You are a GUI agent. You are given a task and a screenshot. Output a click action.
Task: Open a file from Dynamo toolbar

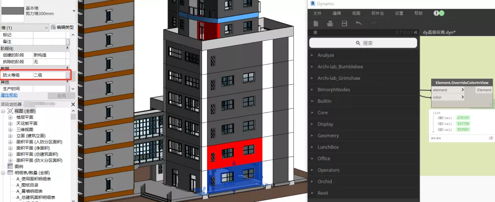330,24
